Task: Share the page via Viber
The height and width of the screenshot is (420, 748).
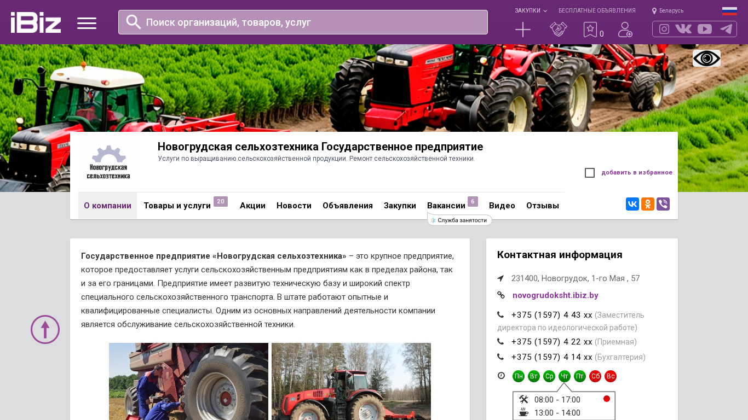Action: click(663, 204)
